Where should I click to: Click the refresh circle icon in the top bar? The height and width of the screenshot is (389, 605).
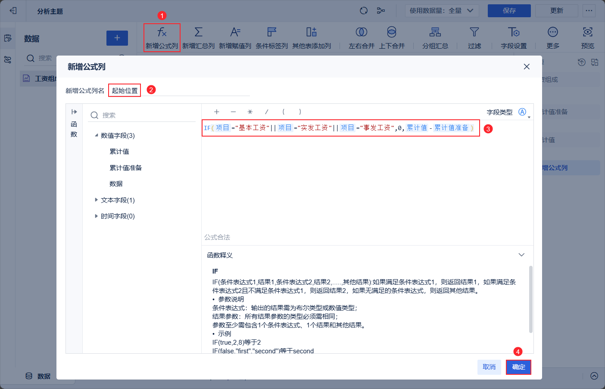(364, 11)
